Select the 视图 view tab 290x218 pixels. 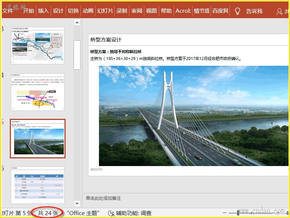tap(152, 11)
